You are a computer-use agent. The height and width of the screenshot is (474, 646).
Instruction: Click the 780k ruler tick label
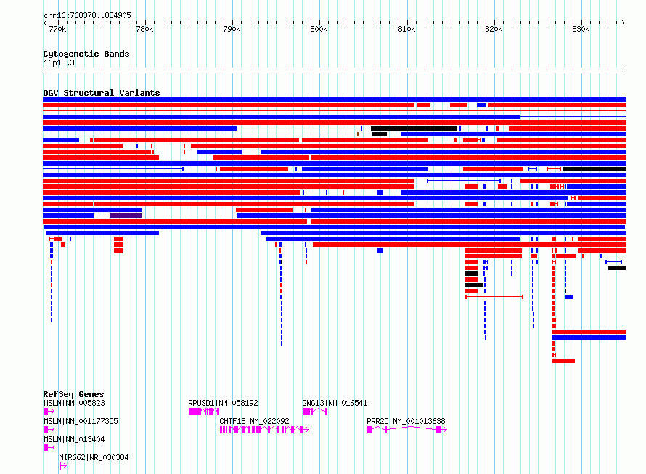pyautogui.click(x=144, y=29)
